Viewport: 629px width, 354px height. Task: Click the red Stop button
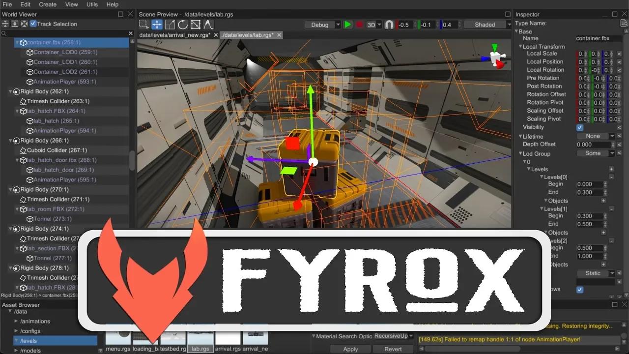pos(360,24)
